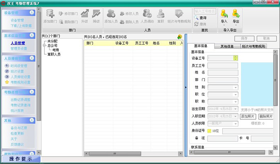Image resolution: width=280 pixels, height=164 pixels.
Task: Click the Import (导入) icon
Action: coord(224,13)
